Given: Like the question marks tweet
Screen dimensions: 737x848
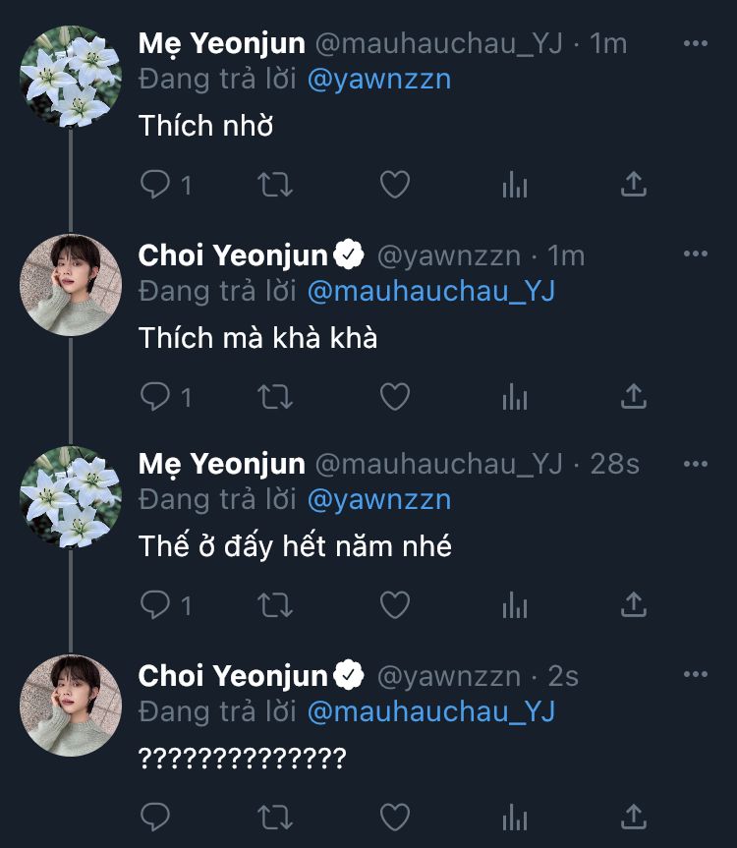Looking at the screenshot, I should (394, 816).
